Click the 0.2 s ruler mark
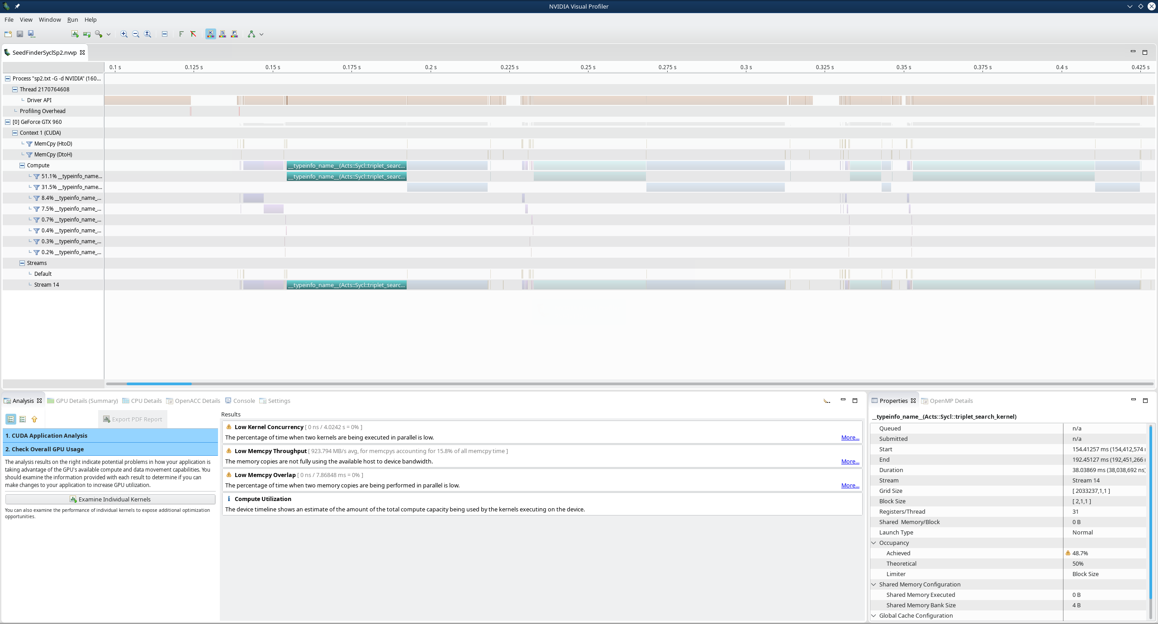Screen dimensions: 1158x624 431,67
